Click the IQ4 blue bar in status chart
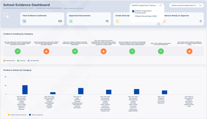 point(109,92)
